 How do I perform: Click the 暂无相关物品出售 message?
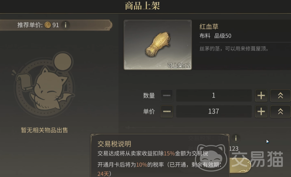coord(44,130)
